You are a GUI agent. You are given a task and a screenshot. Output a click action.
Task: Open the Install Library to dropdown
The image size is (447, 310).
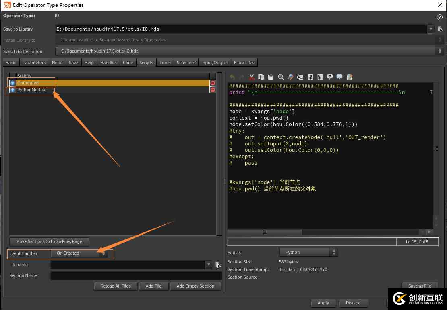(x=249, y=40)
